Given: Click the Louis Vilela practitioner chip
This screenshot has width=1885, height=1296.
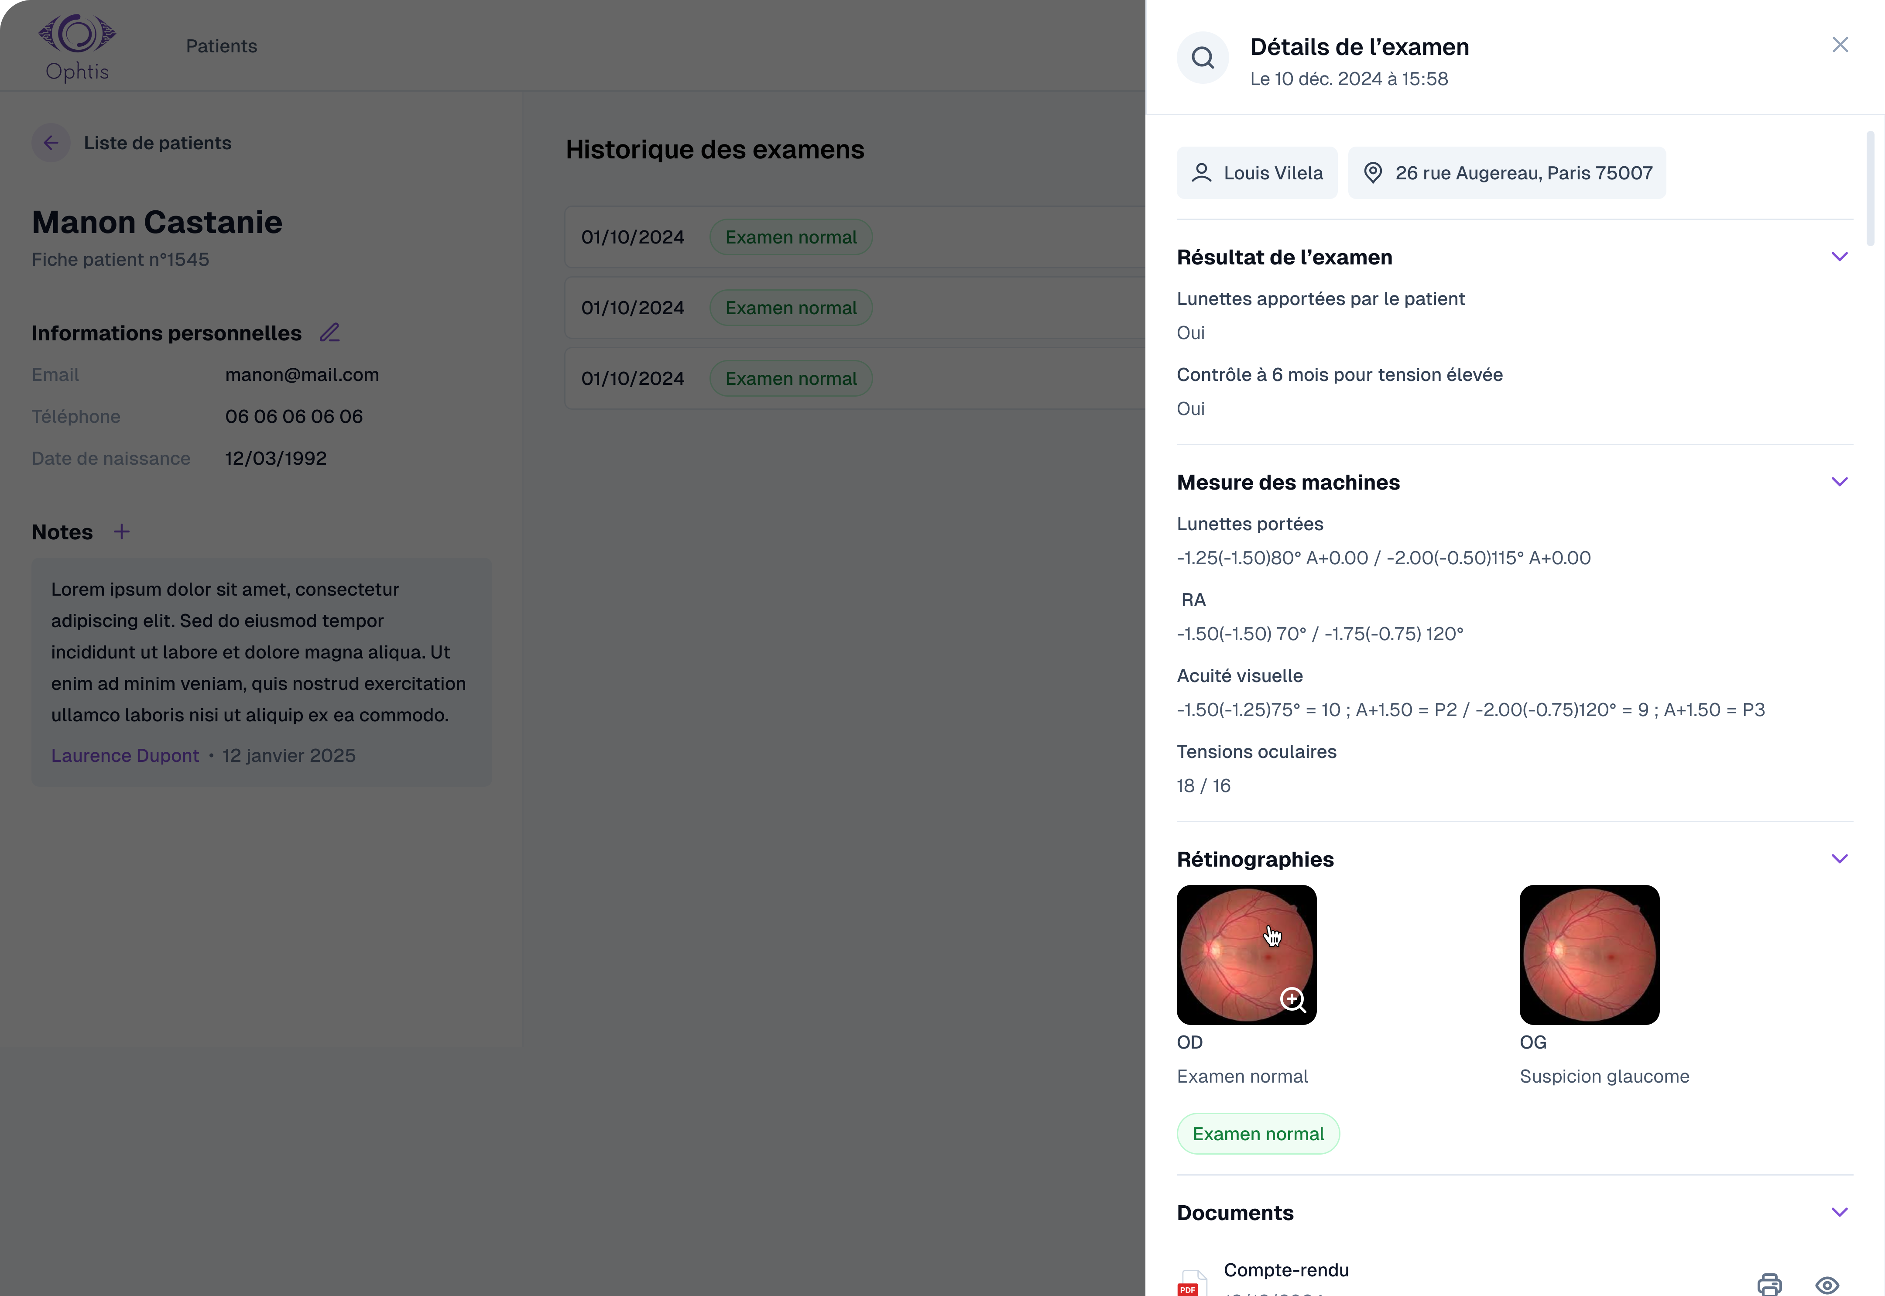Looking at the screenshot, I should pos(1257,173).
